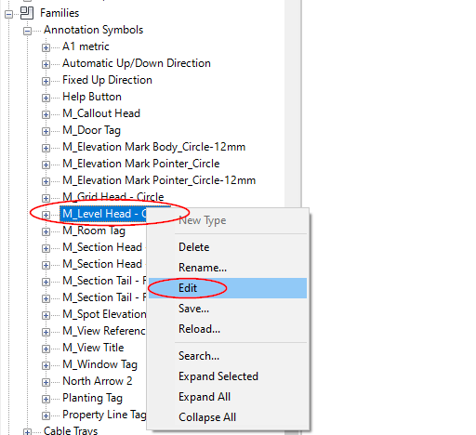Collapse the Families tree node
The width and height of the screenshot is (476, 435).
pyautogui.click(x=9, y=14)
